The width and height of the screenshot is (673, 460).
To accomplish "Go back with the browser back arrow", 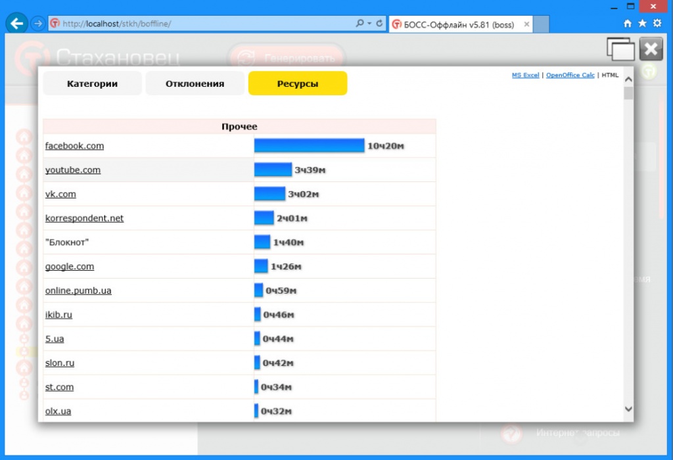I will tap(16, 23).
